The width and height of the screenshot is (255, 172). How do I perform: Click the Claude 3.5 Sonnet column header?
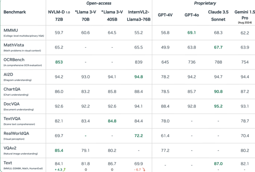218,15
